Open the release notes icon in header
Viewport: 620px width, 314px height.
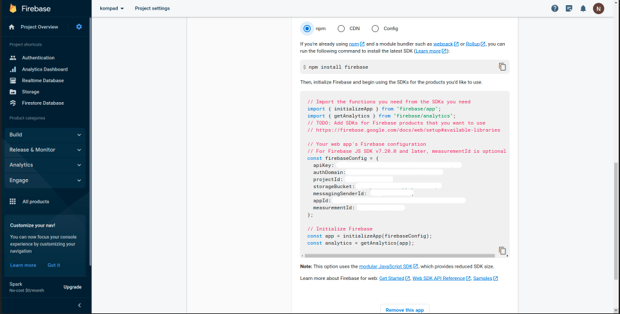click(569, 8)
